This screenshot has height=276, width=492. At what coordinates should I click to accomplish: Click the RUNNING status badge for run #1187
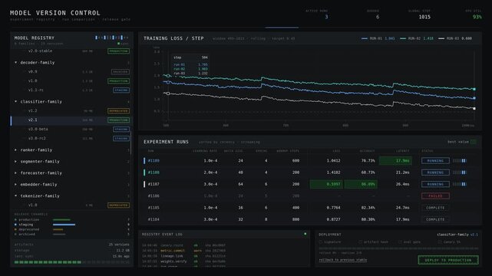coord(435,184)
